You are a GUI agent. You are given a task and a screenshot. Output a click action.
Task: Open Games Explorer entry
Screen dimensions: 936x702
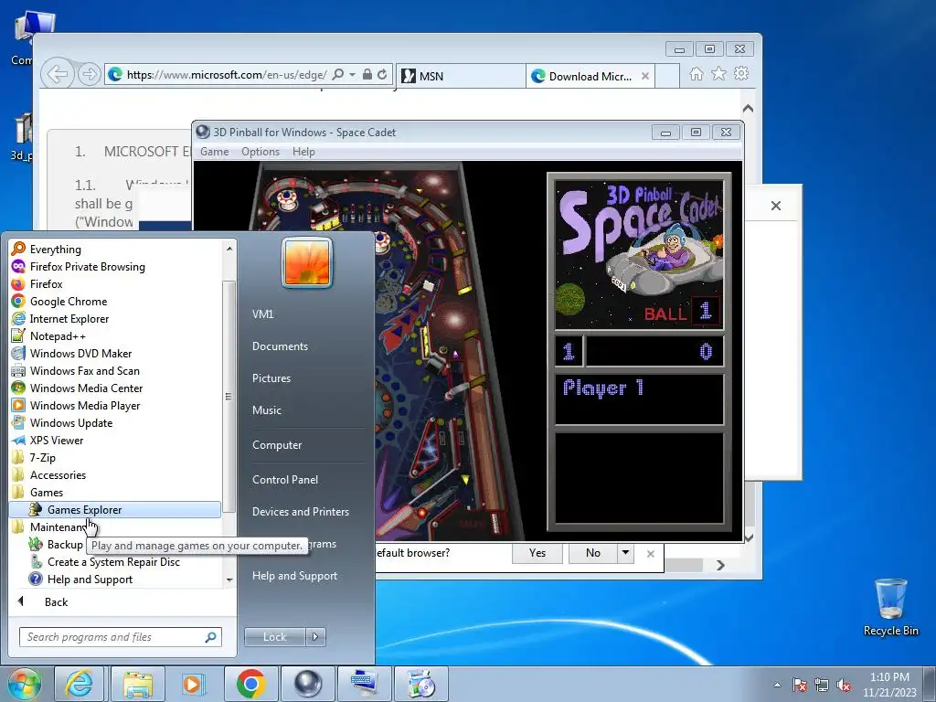[114, 510]
